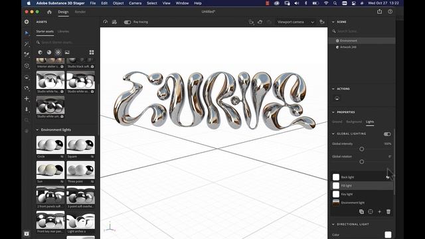
Task: Collapse the Environment lights group
Action: pyautogui.click(x=37, y=130)
